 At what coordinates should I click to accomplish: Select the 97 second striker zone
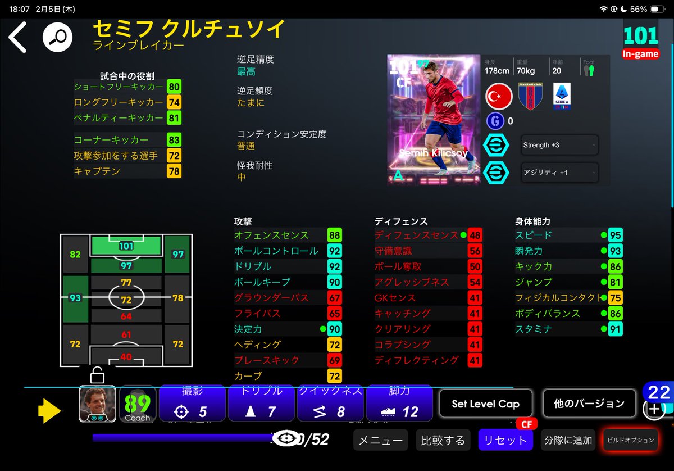[x=126, y=266]
